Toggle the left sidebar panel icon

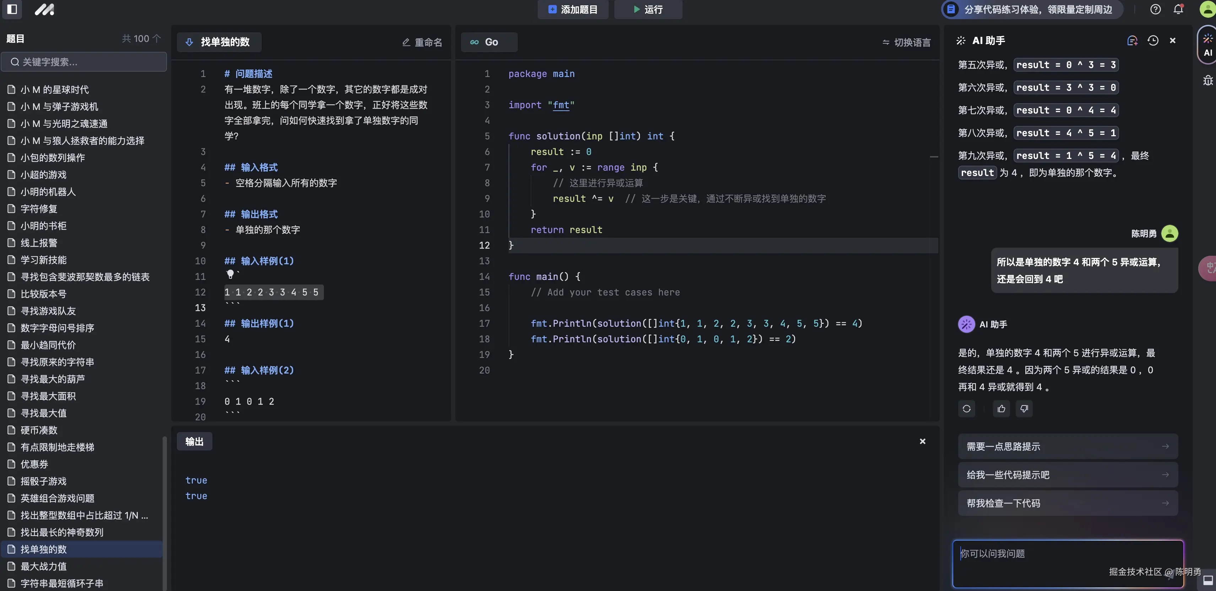12,9
